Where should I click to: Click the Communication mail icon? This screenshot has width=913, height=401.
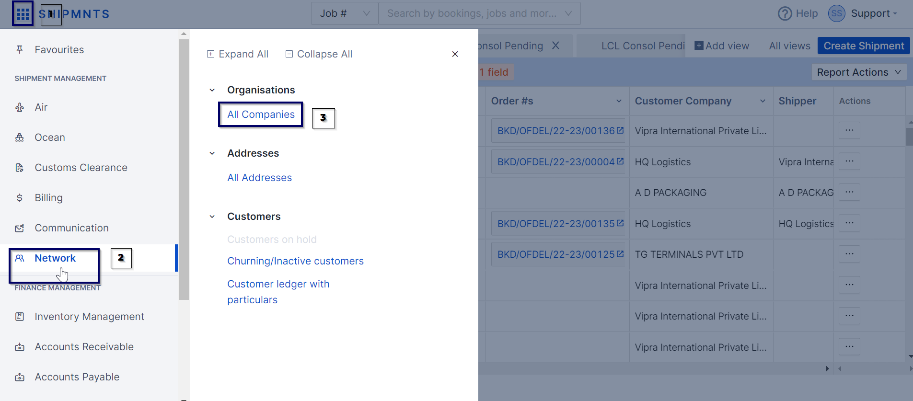click(20, 228)
